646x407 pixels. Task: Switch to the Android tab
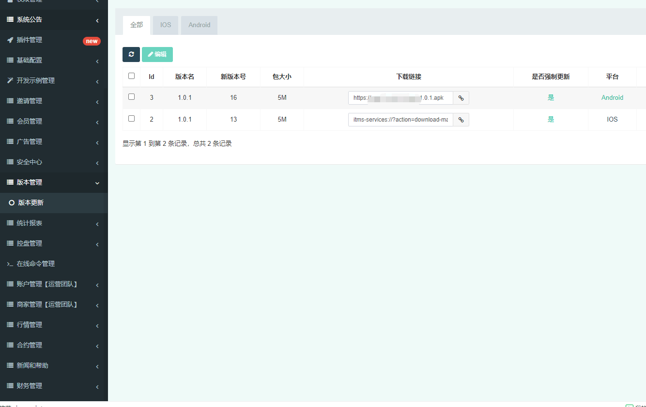(199, 25)
